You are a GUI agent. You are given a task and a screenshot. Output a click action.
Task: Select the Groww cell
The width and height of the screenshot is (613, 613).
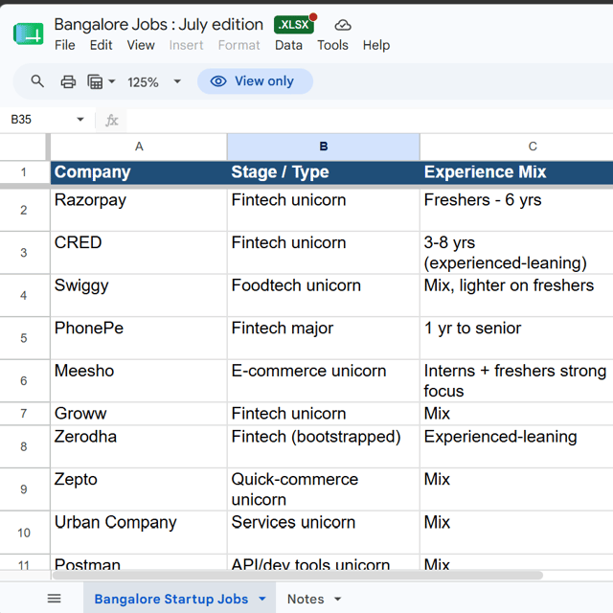click(139, 413)
